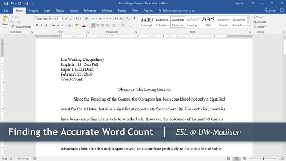Click after Word Count: in document
Viewport: 286px width, 161px height.
point(85,79)
